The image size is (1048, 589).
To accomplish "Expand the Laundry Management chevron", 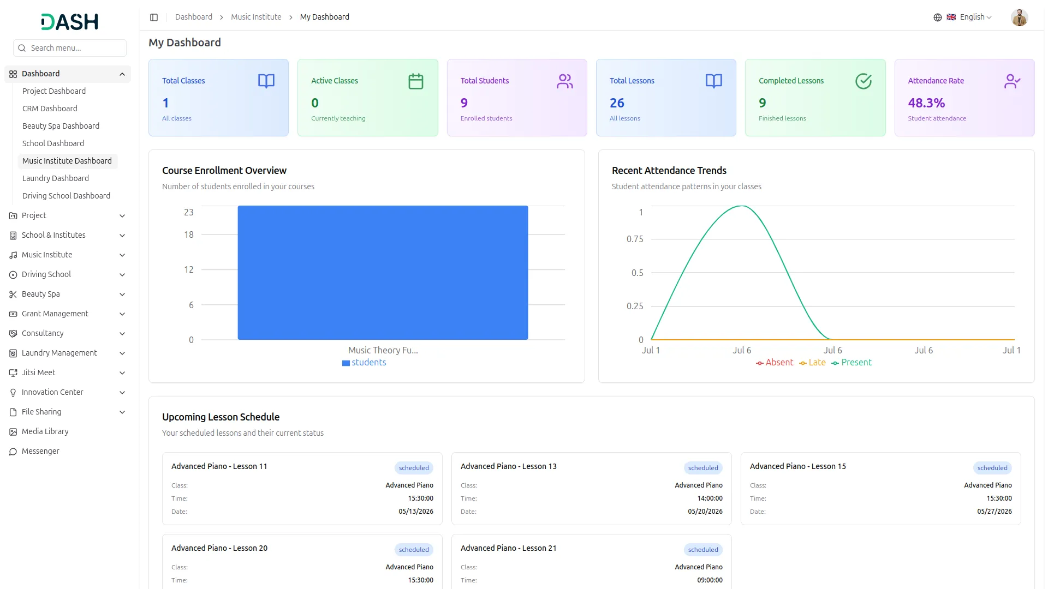I will click(122, 353).
